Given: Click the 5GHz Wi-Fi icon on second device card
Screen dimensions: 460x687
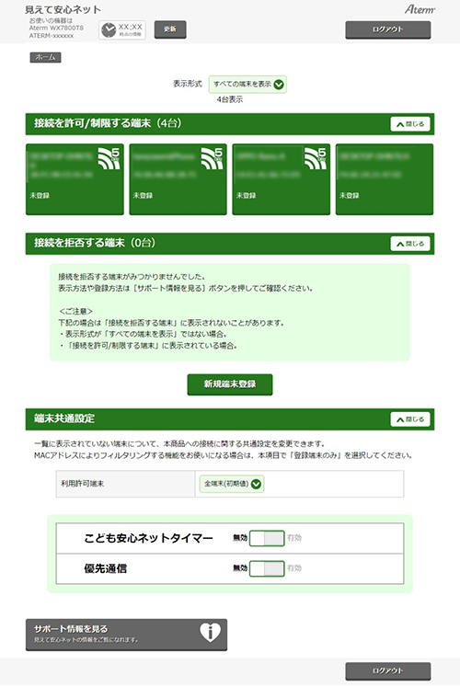Looking at the screenshot, I should coord(212,158).
